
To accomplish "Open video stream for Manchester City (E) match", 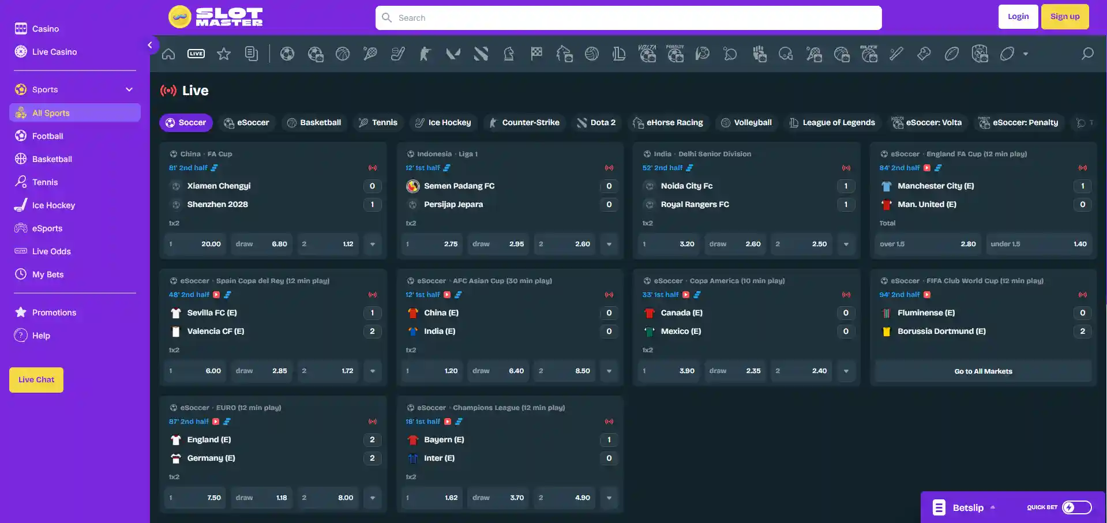I will click(927, 168).
